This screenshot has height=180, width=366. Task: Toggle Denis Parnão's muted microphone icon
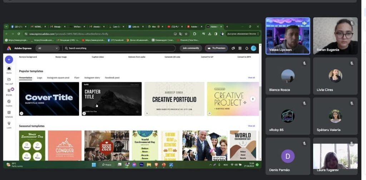tap(305, 143)
